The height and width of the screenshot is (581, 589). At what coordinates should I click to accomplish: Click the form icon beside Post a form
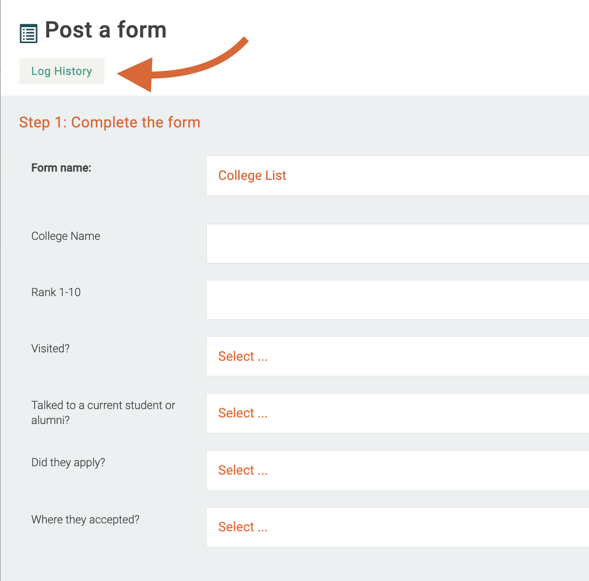(x=29, y=34)
